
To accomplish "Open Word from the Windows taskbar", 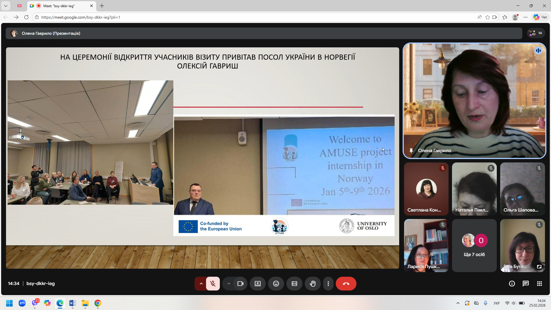I will [72, 303].
